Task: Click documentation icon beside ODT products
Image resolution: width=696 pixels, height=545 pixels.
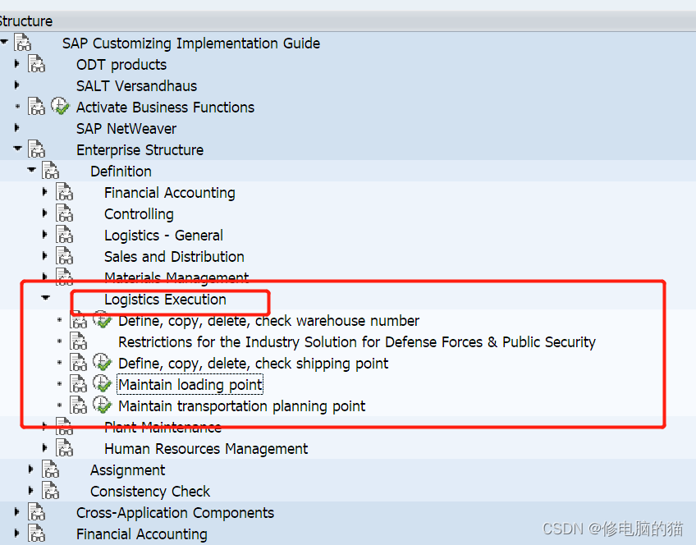Action: 37,65
